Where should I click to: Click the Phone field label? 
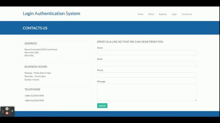tap(100, 70)
